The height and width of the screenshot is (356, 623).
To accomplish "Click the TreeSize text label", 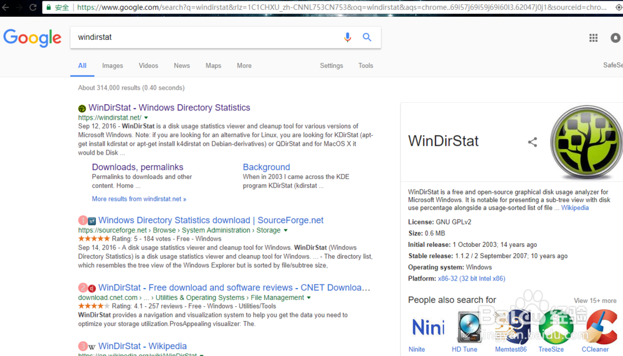I will click(551, 349).
